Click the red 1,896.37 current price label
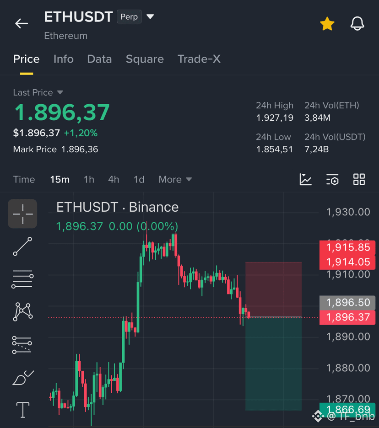This screenshot has width=379, height=428. click(347, 317)
